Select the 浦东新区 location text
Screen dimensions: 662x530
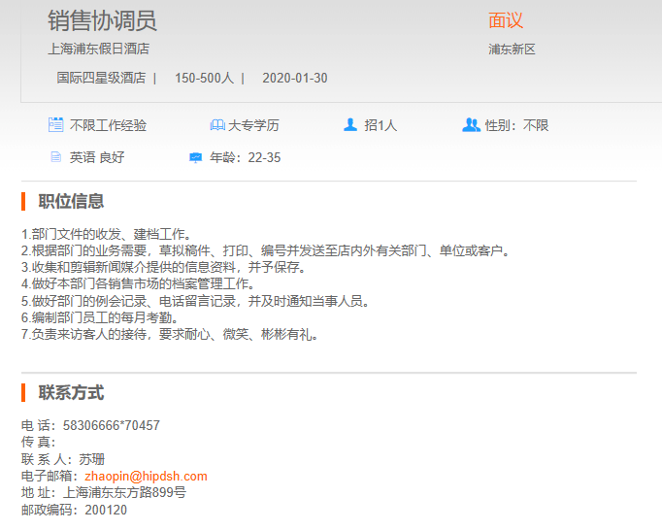pyautogui.click(x=512, y=50)
